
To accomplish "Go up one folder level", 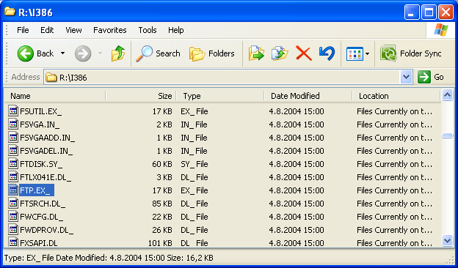I will (118, 53).
